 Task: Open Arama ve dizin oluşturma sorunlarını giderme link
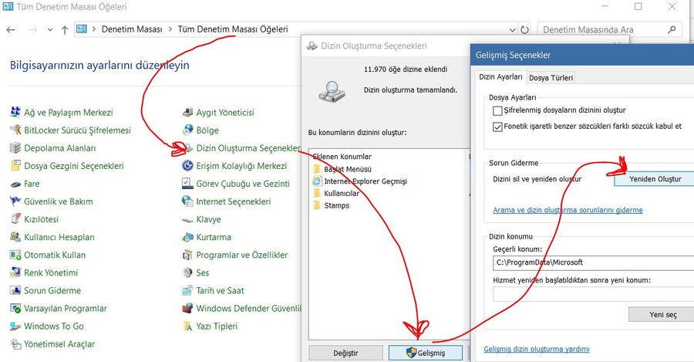tap(568, 210)
